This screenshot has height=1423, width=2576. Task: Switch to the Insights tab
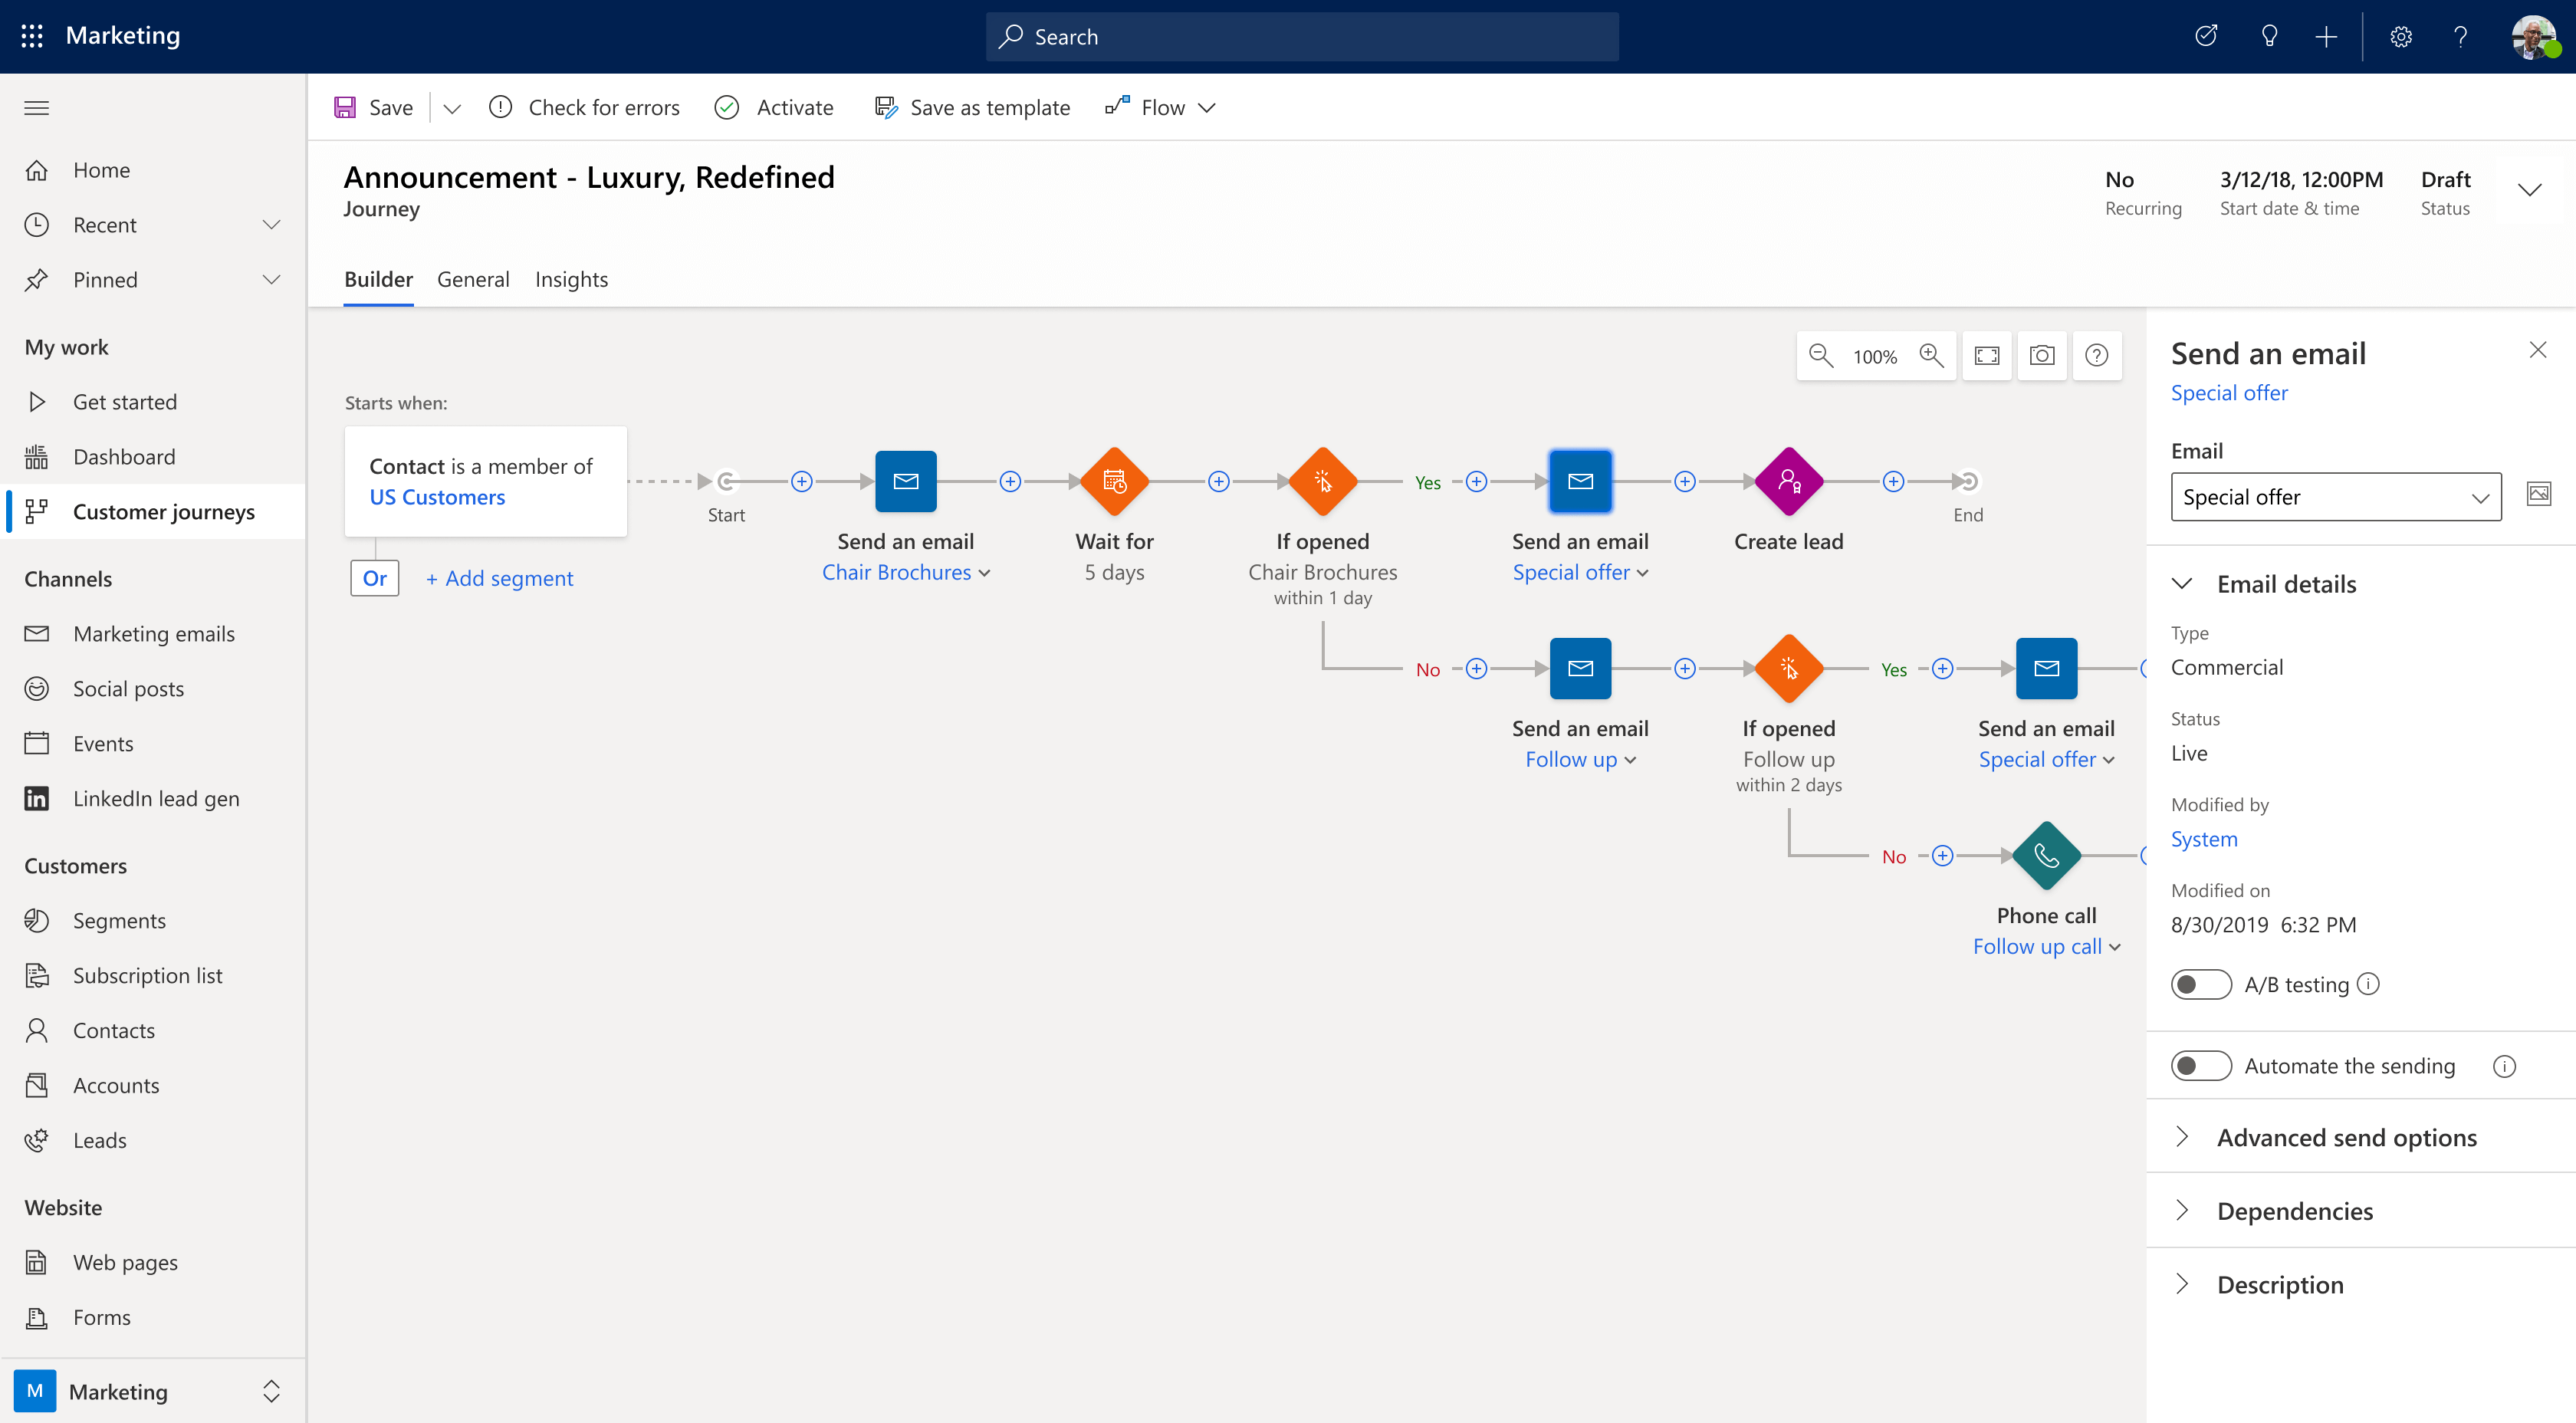coord(571,278)
